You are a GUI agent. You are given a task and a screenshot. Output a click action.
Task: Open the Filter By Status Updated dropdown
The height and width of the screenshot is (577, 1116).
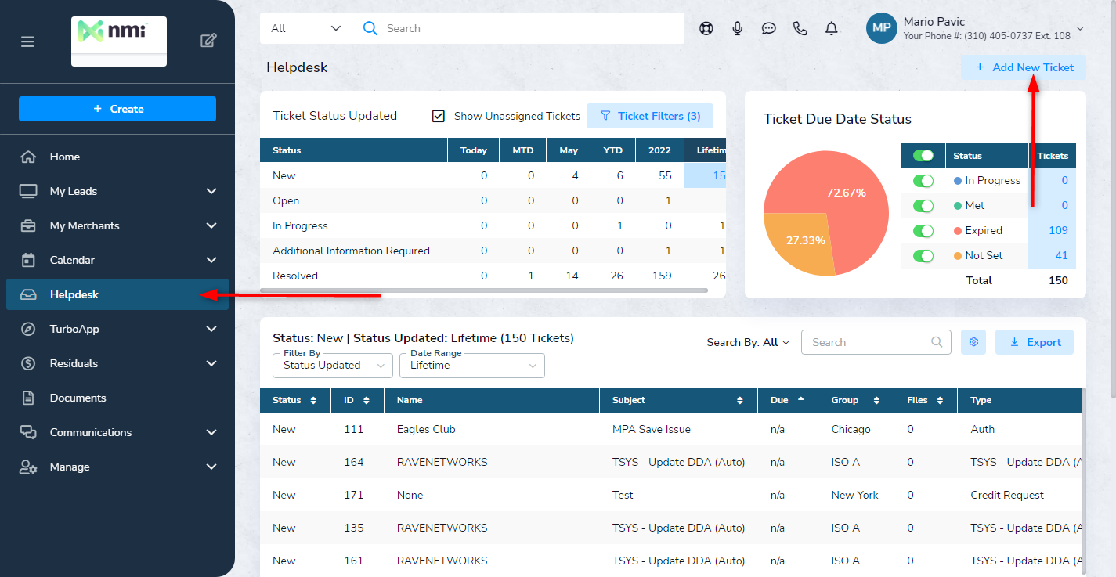tap(333, 366)
